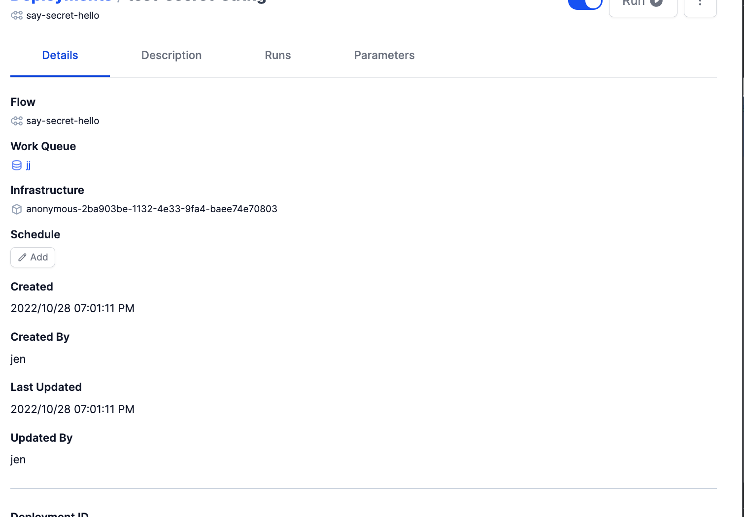Click the pencil icon on the Add button
This screenshot has height=517, width=744.
coord(23,257)
